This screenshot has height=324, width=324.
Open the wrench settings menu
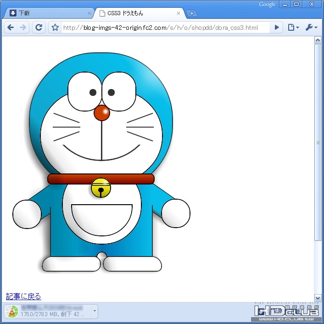tap(311, 27)
